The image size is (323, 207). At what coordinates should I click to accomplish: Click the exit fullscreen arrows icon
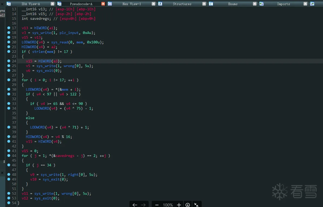[196, 205]
